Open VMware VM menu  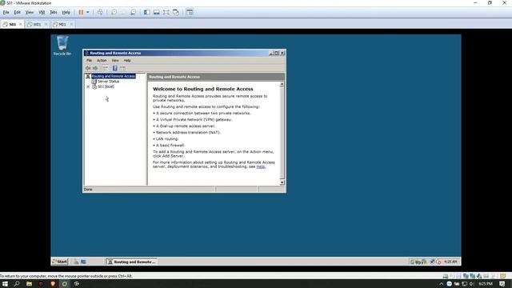click(x=42, y=12)
